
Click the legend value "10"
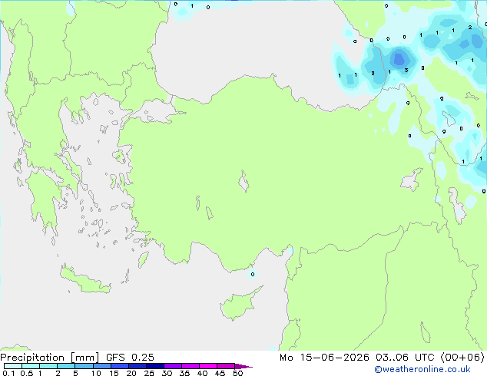coord(96,373)
